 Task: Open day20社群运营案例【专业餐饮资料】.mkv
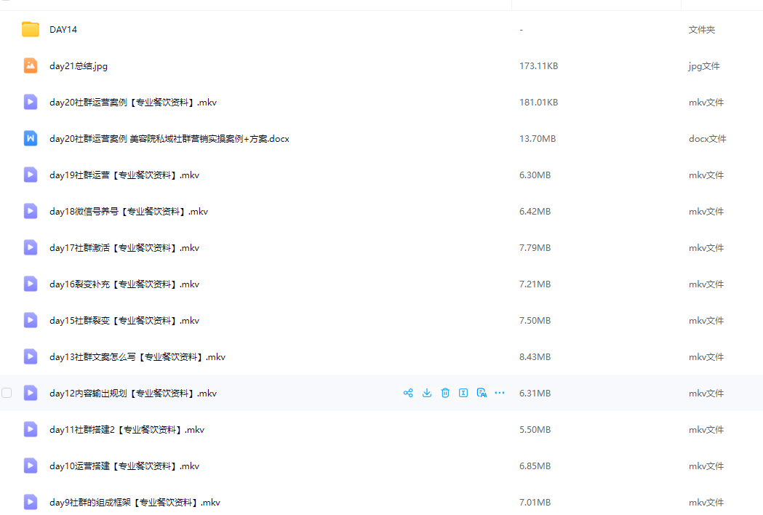133,103
